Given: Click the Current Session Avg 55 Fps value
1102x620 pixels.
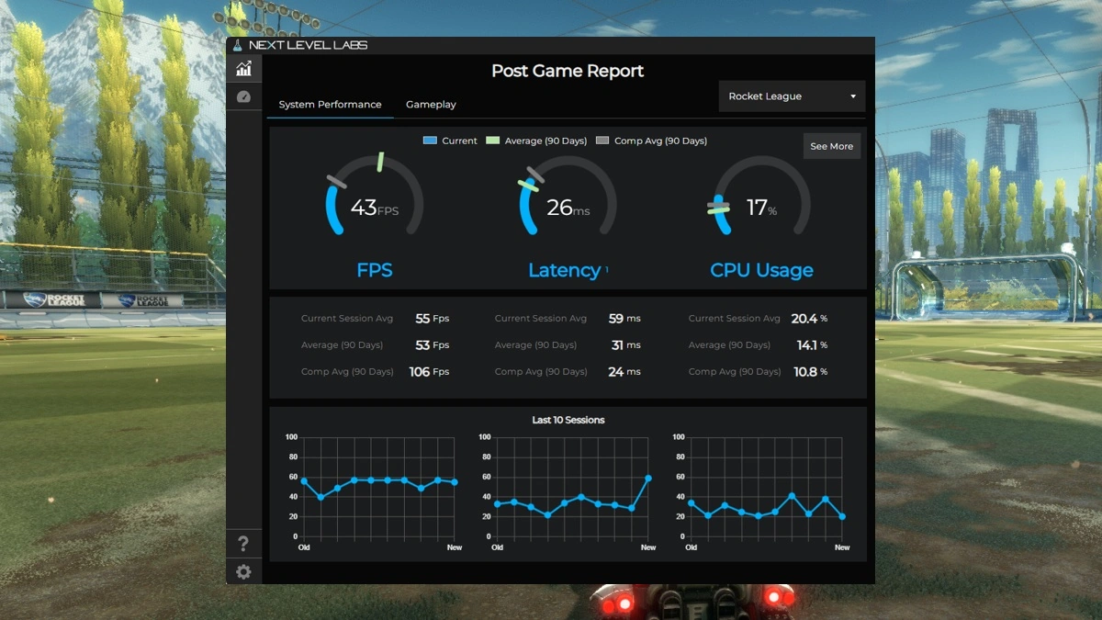Looking at the screenshot, I should coord(432,319).
